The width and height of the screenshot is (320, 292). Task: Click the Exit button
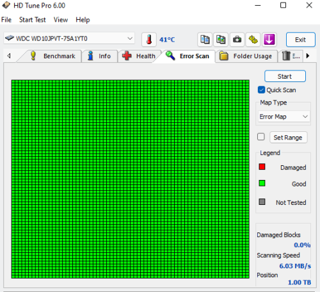click(301, 40)
